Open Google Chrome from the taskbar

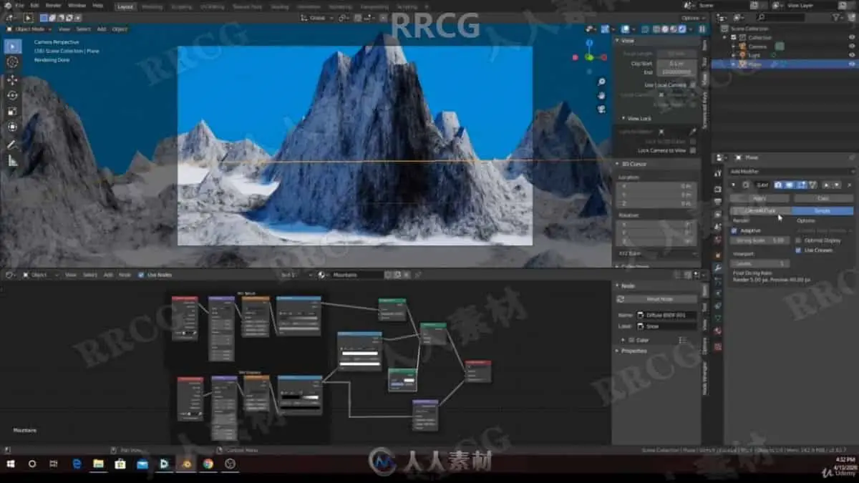208,464
